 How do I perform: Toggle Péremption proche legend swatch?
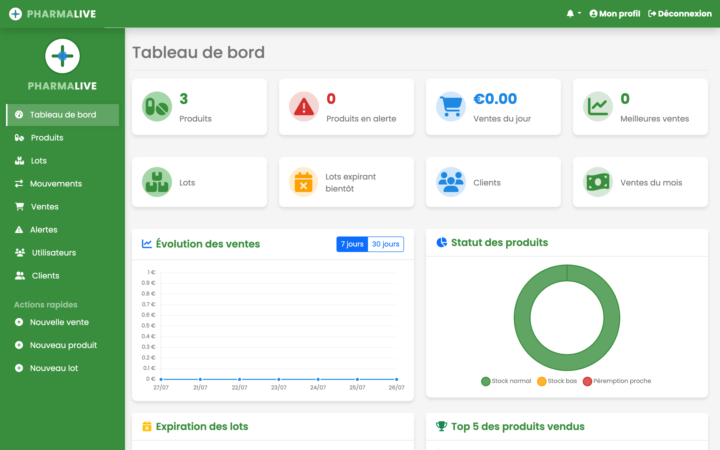pyautogui.click(x=587, y=381)
